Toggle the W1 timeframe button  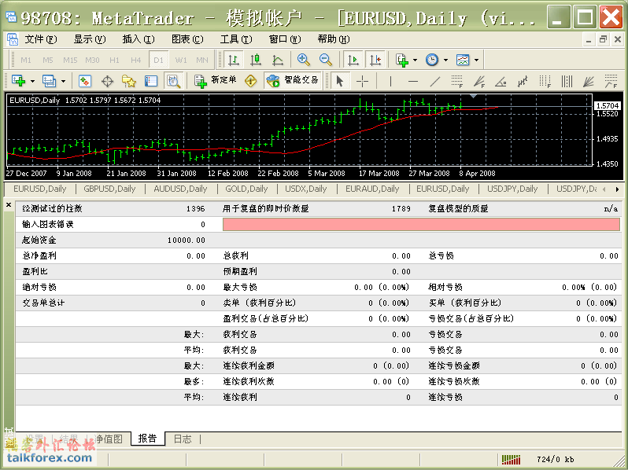(181, 60)
